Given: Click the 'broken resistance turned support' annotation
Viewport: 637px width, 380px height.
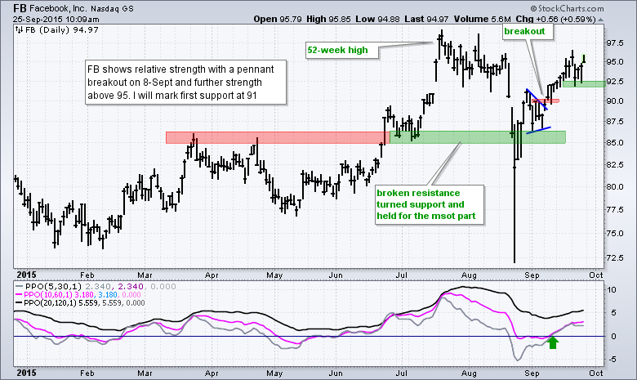Looking at the screenshot, I should [430, 204].
